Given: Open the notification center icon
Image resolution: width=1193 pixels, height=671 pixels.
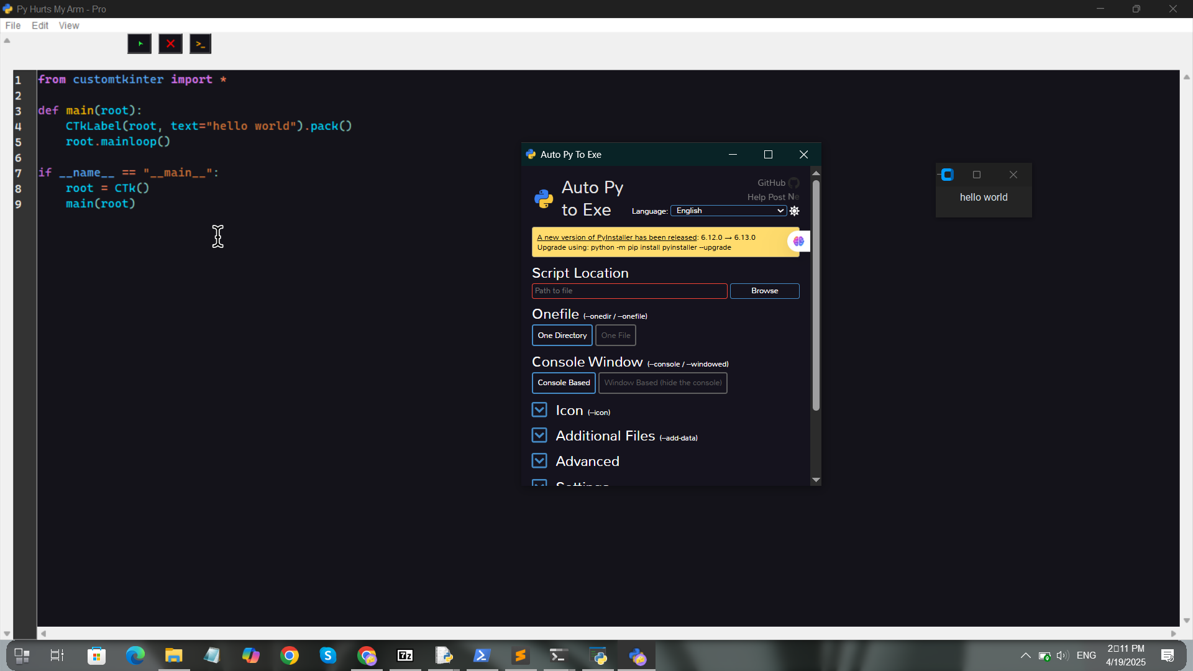Looking at the screenshot, I should (x=1168, y=655).
